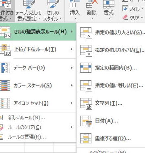Select 指定の値より小さい(L)... rule
This screenshot has width=145, height=153.
[111, 50]
